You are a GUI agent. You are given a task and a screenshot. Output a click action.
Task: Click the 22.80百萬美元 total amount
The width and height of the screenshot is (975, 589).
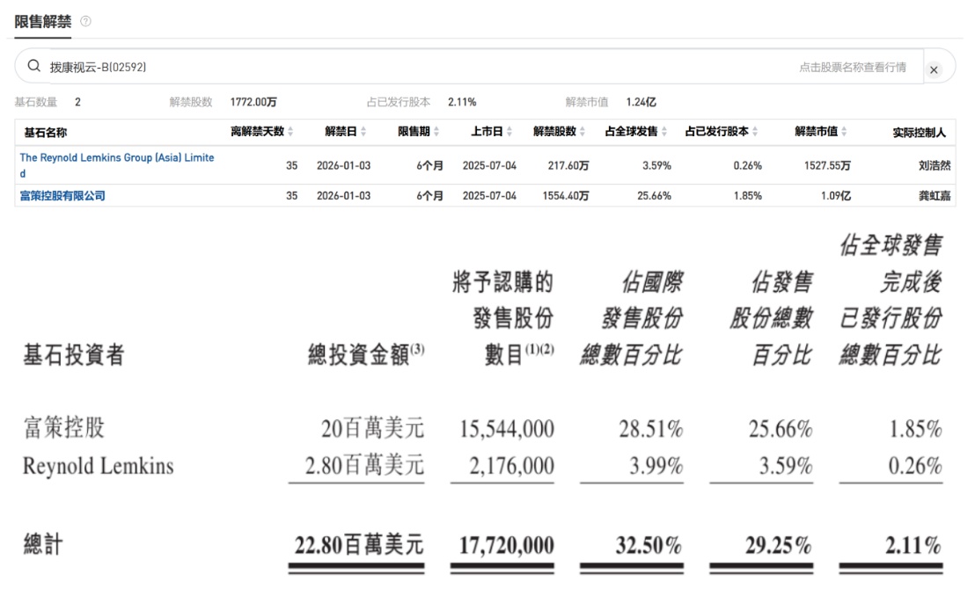(x=359, y=545)
